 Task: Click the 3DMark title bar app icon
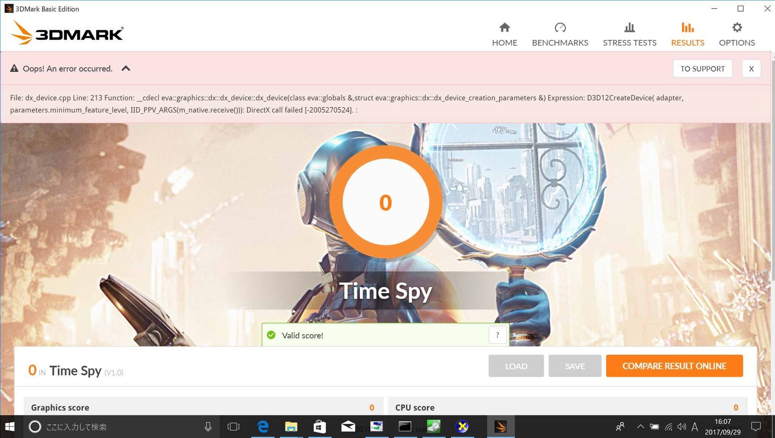click(8, 8)
